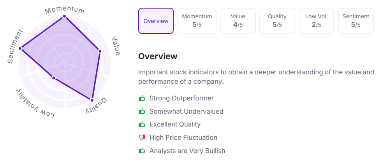Click red thumbs-down icon for High Price Fluctuation

(142, 137)
